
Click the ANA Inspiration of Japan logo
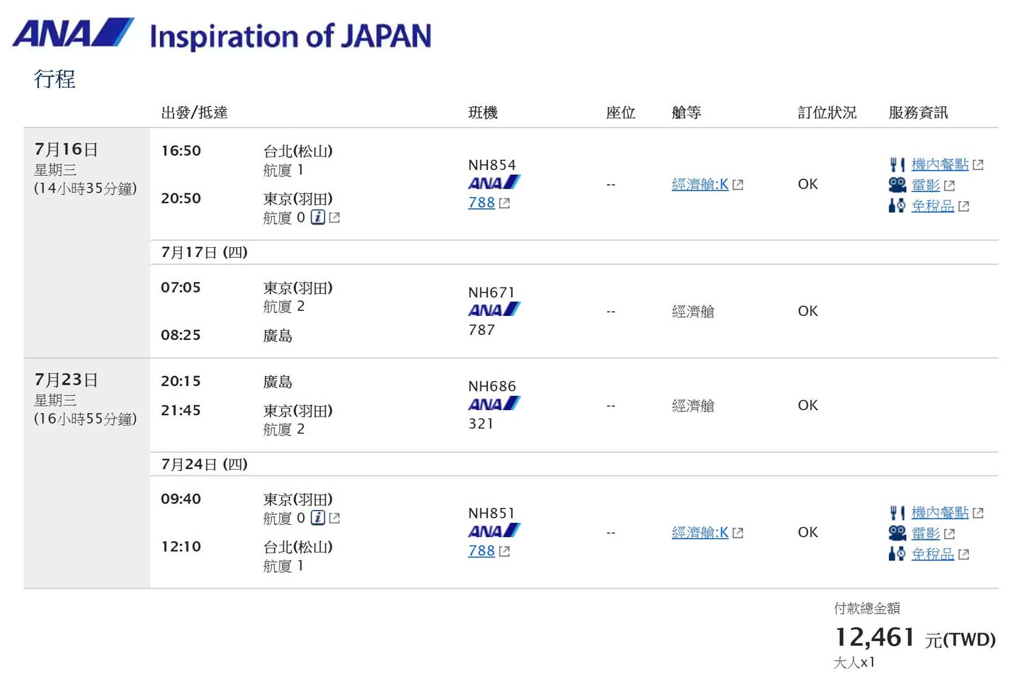[222, 35]
